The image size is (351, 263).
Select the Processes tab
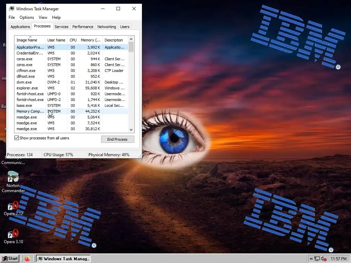42,26
